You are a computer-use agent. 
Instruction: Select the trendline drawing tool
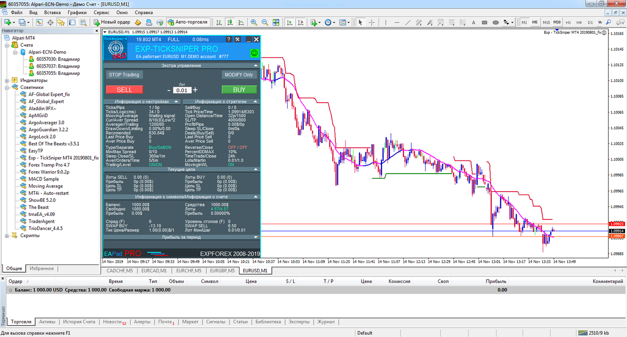pos(408,22)
